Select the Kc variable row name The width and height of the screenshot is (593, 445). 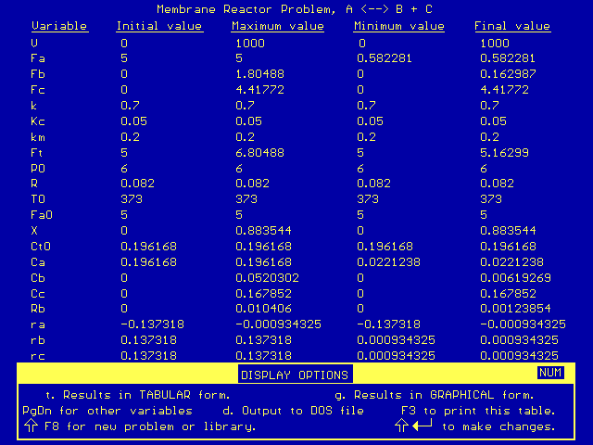pyautogui.click(x=38, y=121)
